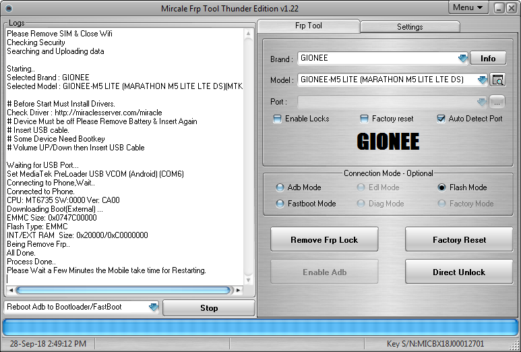
Task: Switch to the Frp Tool tab
Action: 308,26
